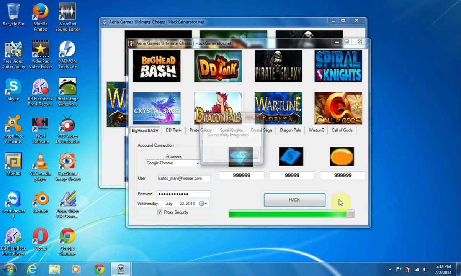The height and width of the screenshot is (276, 461).
Task: Click the Google Chrome taskbar icon
Action: coord(99,269)
